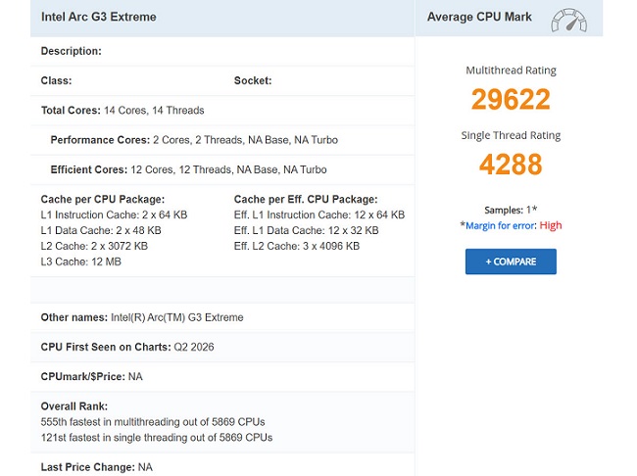Click Other names: Intel(R) Arc(TM) G3 Extreme

coord(142,317)
